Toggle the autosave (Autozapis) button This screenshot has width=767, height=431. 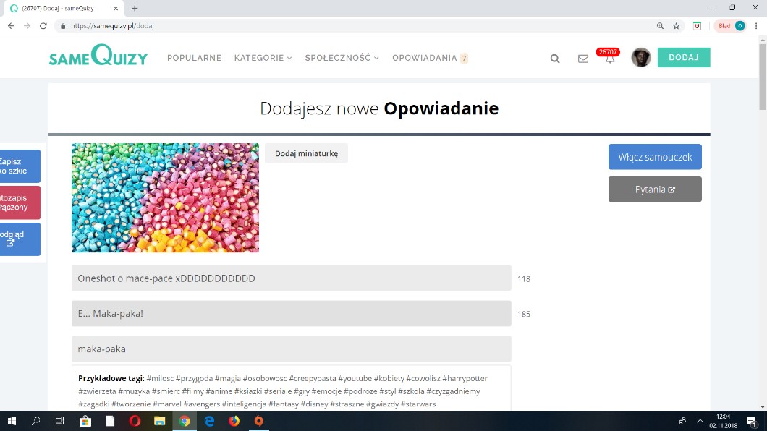20,202
